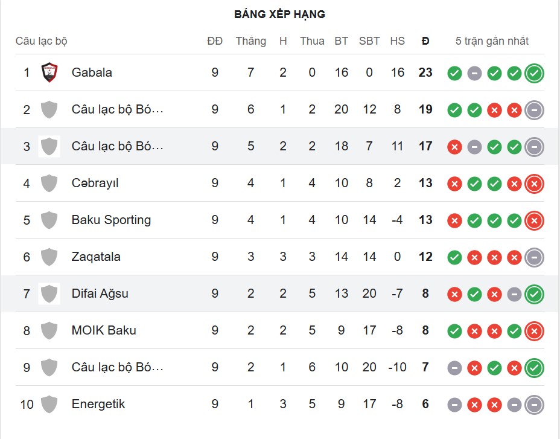Click Baku Sporting shield placeholder logo
The image size is (560, 439).
[x=49, y=220]
